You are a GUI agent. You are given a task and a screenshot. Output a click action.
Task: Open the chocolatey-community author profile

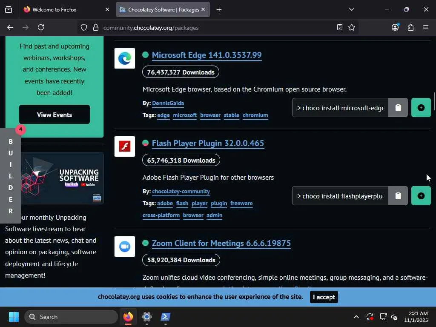coord(181,191)
